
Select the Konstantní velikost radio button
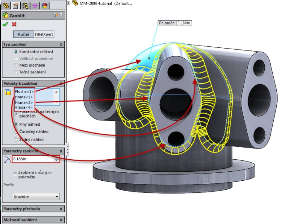point(16,52)
